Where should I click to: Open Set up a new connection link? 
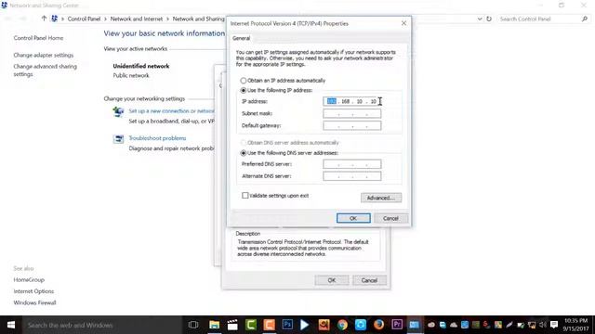[171, 111]
